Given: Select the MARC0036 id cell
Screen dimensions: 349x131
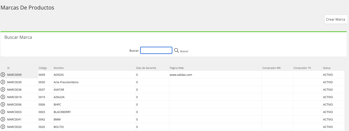Looking at the screenshot, I should [x=22, y=90].
